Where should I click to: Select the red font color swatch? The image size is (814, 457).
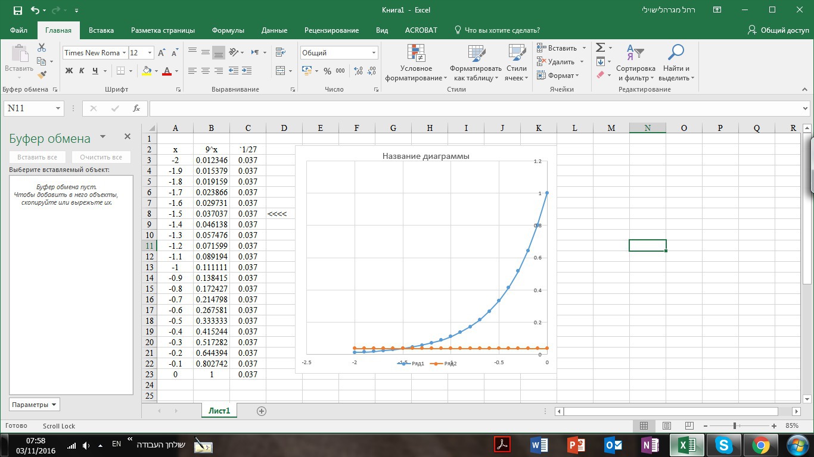pos(167,71)
